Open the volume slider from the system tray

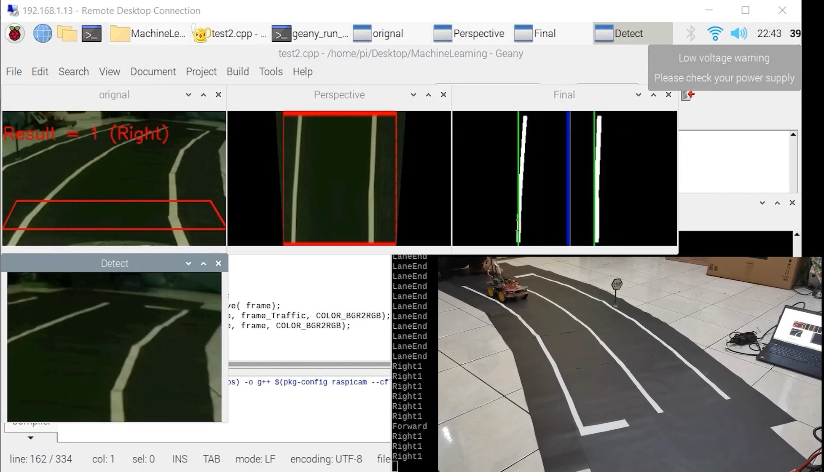tap(738, 33)
